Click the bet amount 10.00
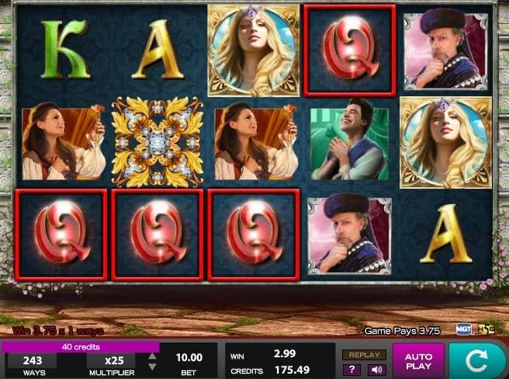Viewport: 509px width, 379px height. tap(189, 358)
